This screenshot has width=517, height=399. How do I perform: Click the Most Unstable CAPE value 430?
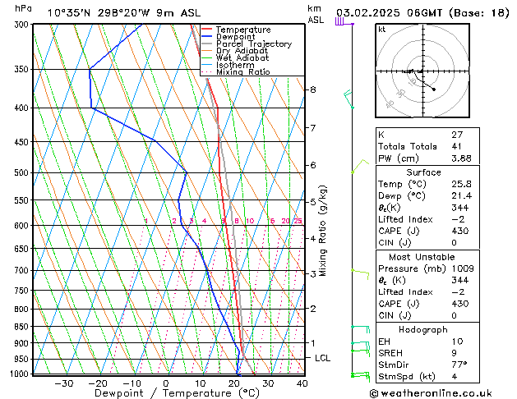(x=460, y=304)
